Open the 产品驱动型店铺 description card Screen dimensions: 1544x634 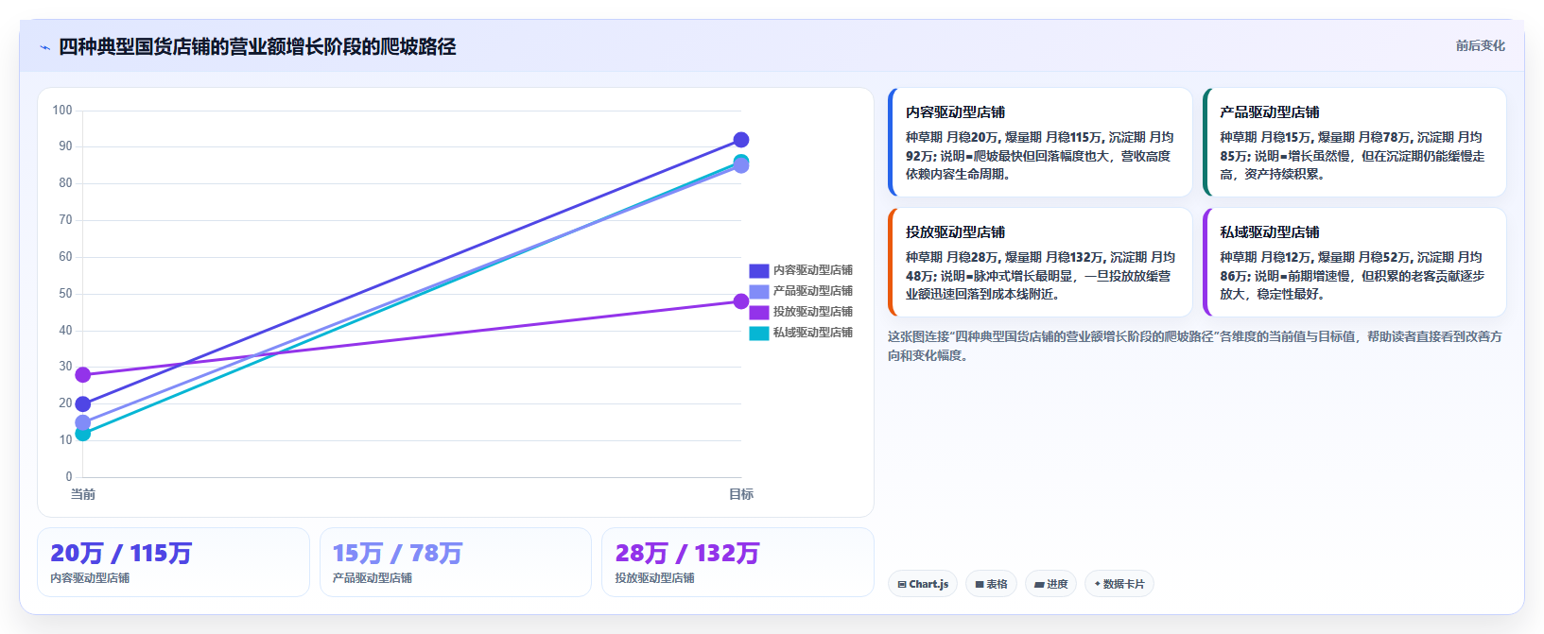pyautogui.click(x=1354, y=143)
